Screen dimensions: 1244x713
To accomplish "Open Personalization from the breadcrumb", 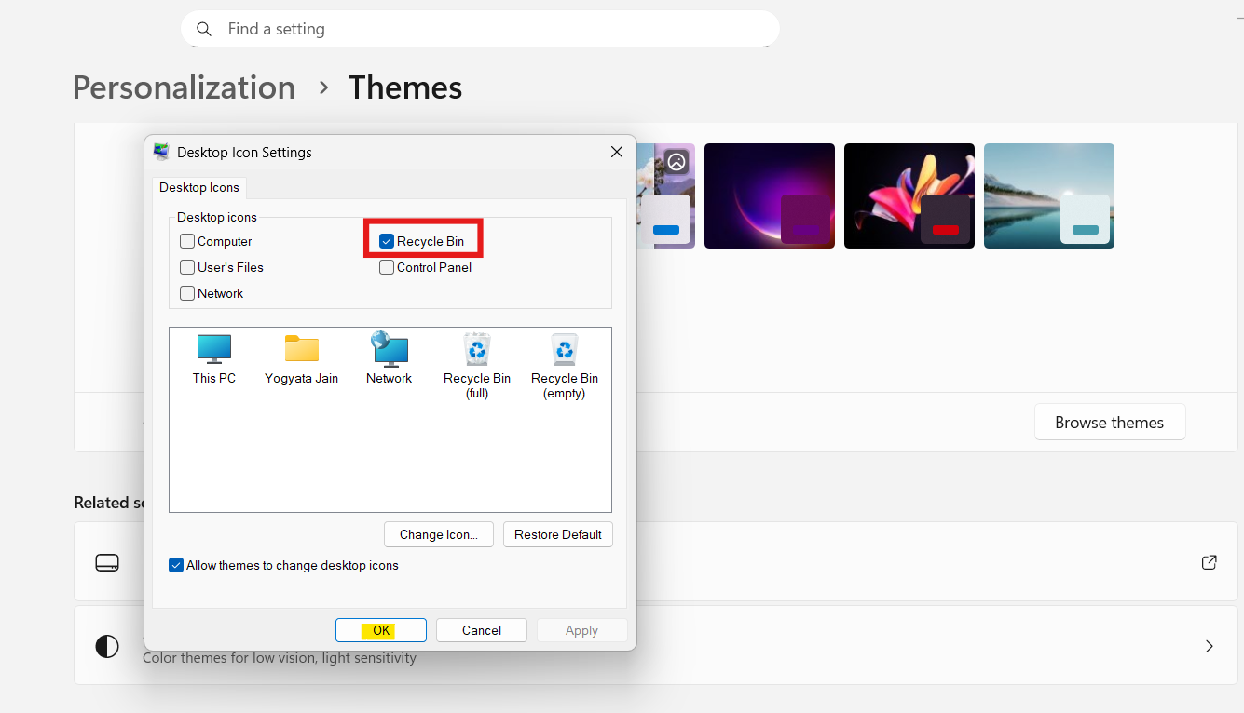I will pyautogui.click(x=183, y=87).
